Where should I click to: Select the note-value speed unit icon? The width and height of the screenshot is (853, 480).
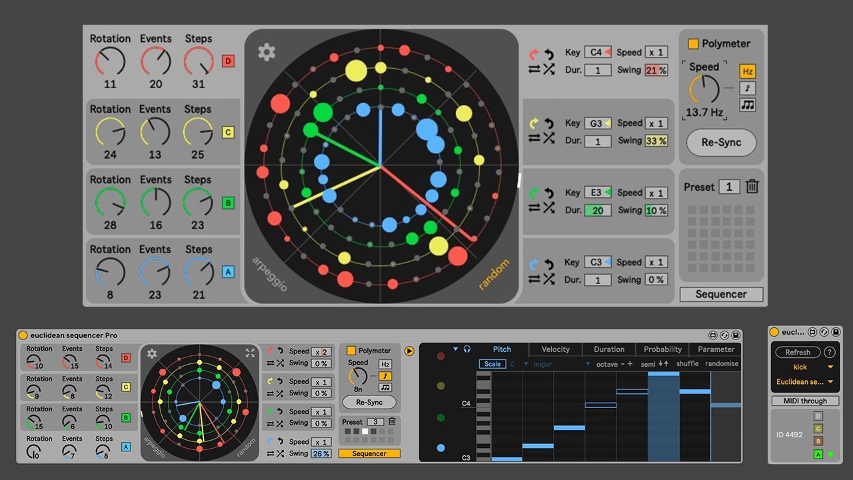coord(747,87)
